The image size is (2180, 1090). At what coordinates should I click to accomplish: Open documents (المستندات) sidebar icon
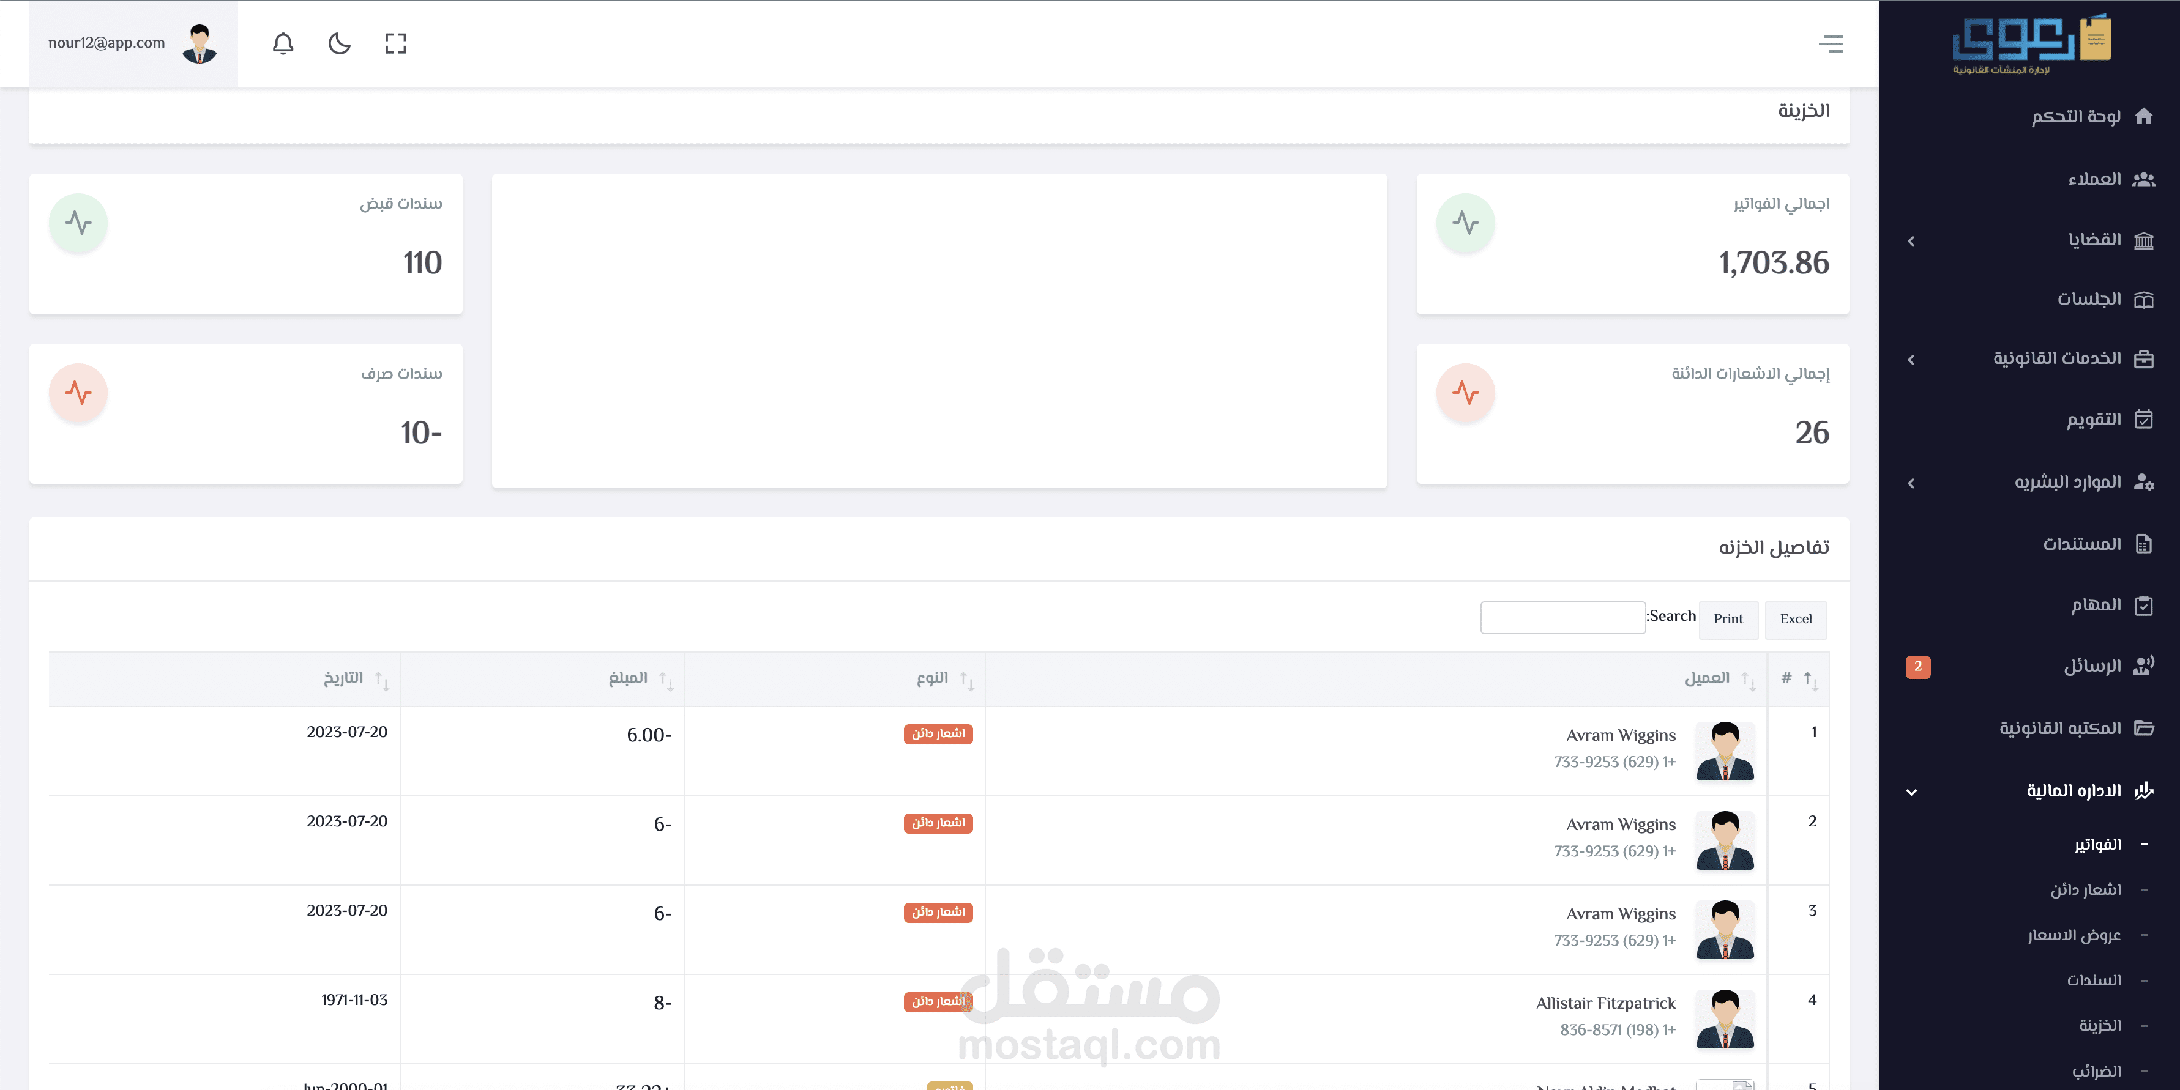tap(2143, 544)
